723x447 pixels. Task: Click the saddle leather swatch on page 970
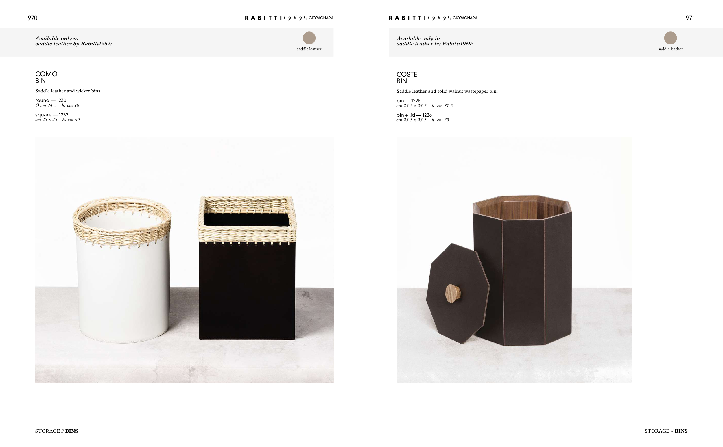309,38
